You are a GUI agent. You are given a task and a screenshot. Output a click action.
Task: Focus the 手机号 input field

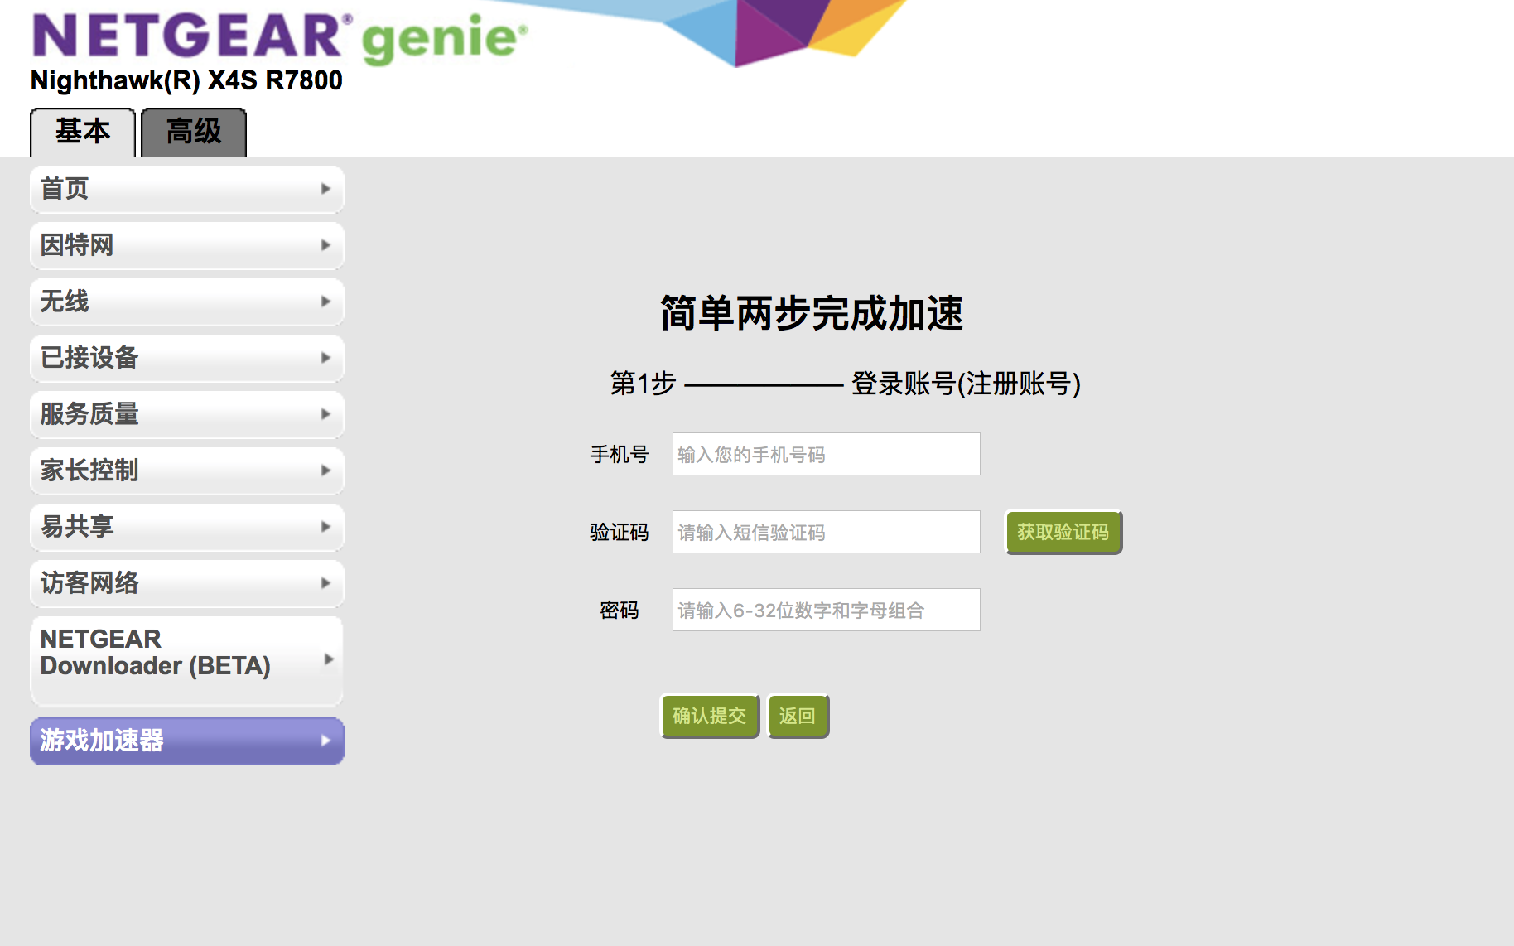pos(826,454)
